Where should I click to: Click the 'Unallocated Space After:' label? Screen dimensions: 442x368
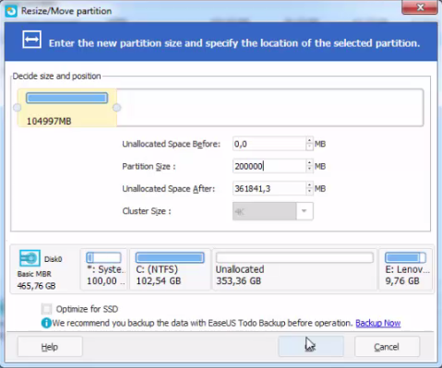tap(169, 188)
